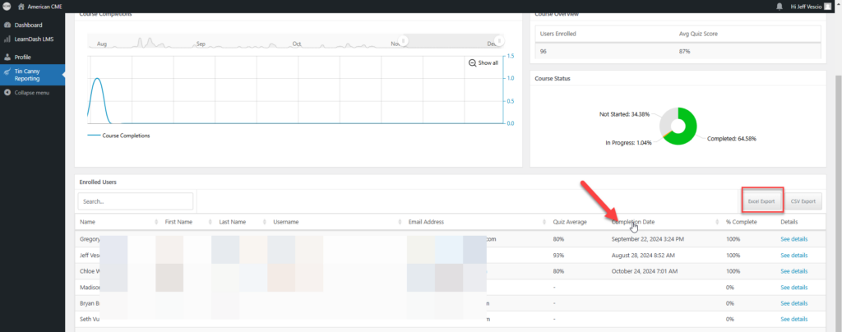Image resolution: width=842 pixels, height=332 pixels.
Task: Open the Hi Jeff Vescio account menu
Action: (810, 7)
